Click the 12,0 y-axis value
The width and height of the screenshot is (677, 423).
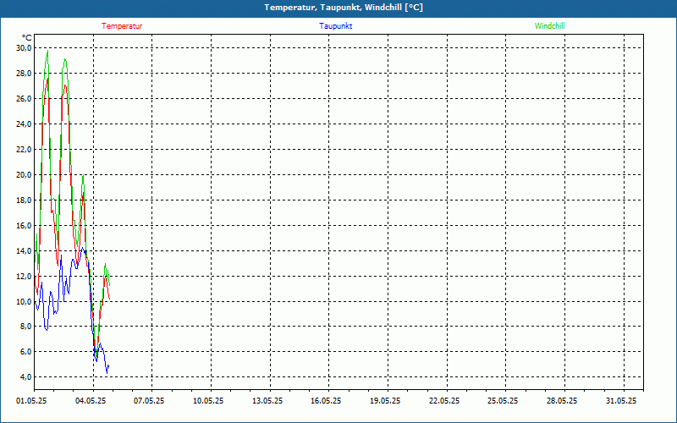coord(25,277)
